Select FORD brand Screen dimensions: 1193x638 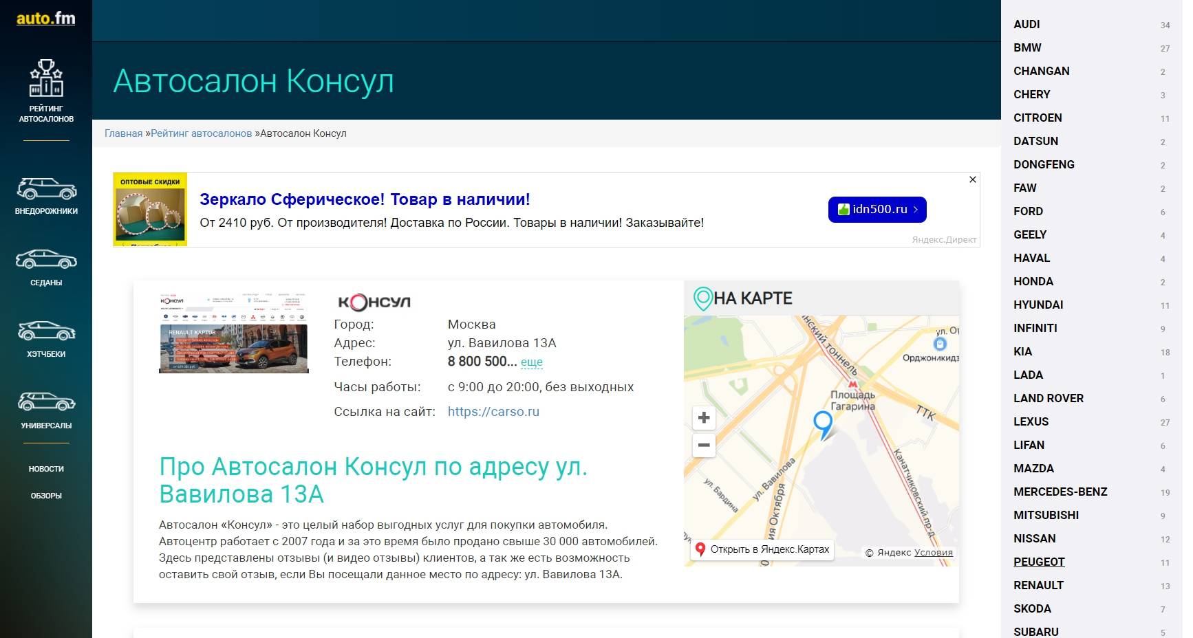click(x=1028, y=211)
